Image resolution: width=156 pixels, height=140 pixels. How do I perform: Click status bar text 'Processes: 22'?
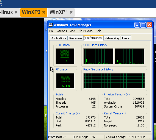click(57, 137)
